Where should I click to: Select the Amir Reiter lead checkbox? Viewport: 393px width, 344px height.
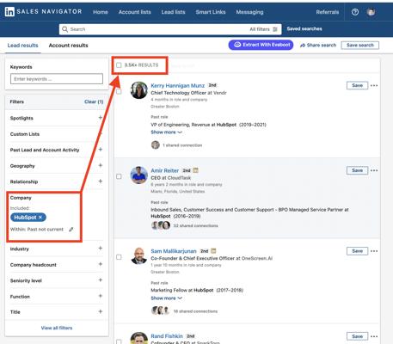click(119, 176)
